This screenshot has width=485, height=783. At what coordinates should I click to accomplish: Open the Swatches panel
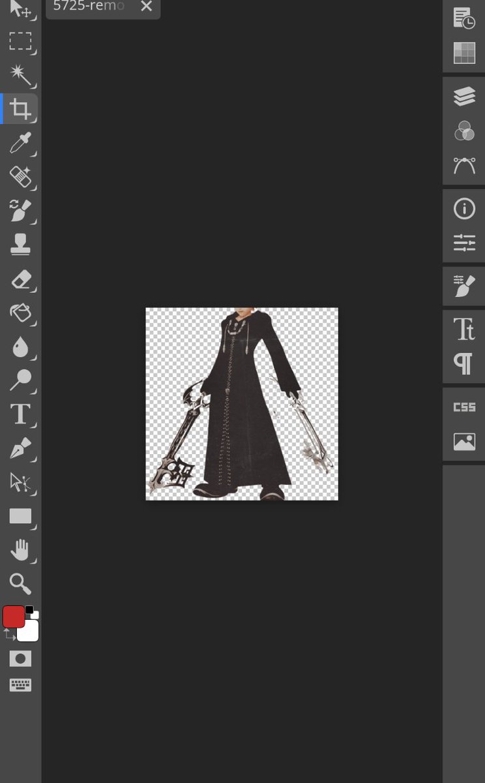464,52
